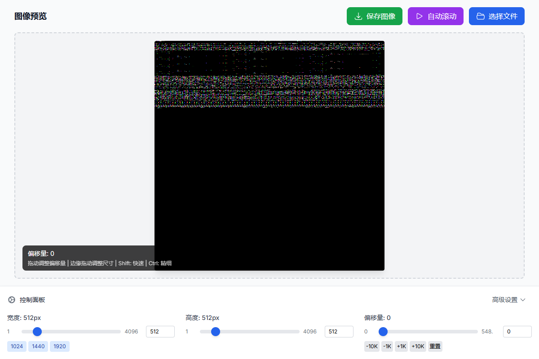
Task: Click the play icon on 自动滚动
Action: point(420,17)
